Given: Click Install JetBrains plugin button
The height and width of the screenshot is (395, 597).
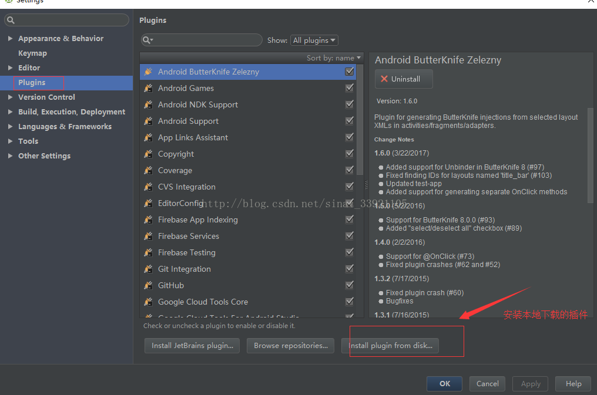Looking at the screenshot, I should tap(192, 346).
